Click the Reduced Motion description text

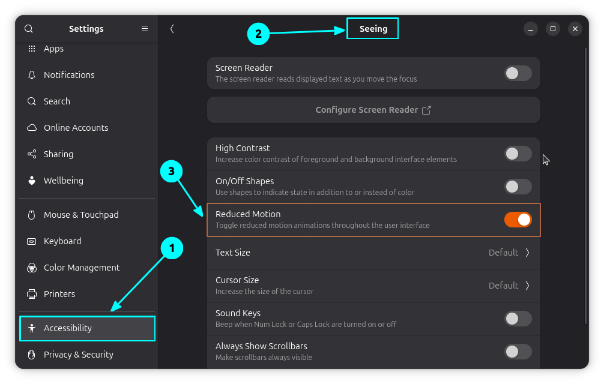[x=322, y=226]
